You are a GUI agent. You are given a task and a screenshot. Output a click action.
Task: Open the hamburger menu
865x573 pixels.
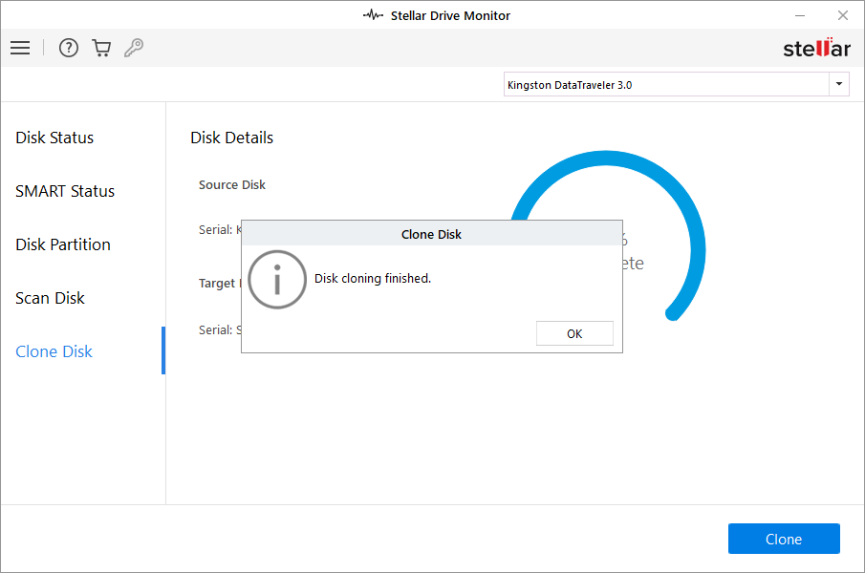20,48
